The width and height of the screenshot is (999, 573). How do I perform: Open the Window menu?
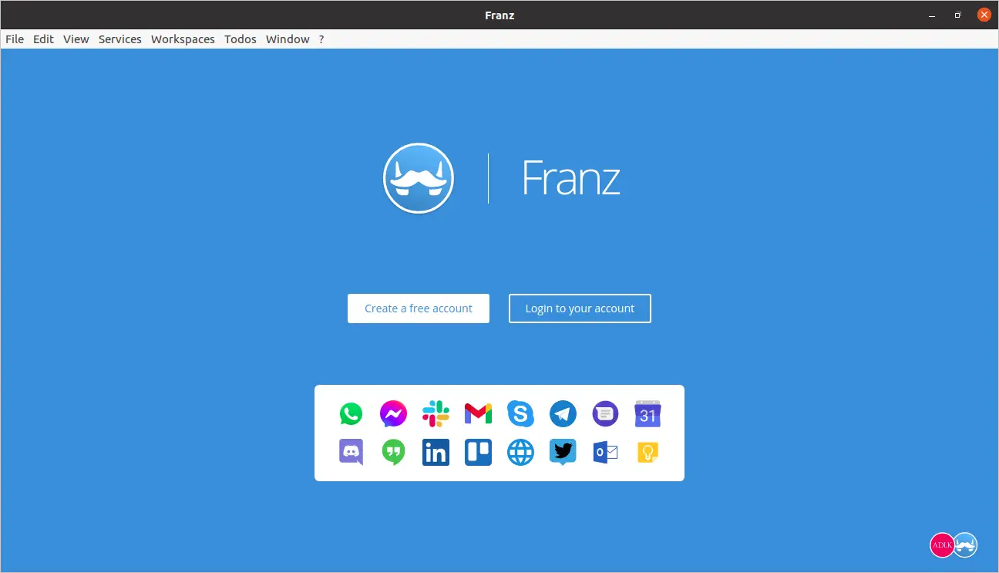[x=288, y=39]
